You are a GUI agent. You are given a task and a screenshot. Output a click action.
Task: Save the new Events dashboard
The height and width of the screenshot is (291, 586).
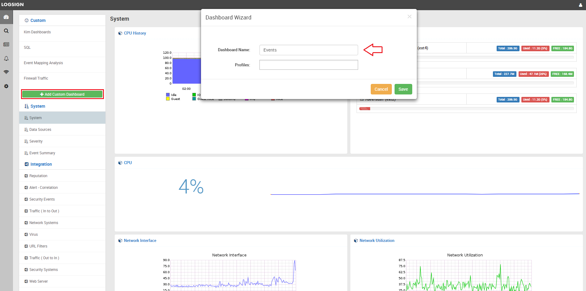tap(403, 89)
